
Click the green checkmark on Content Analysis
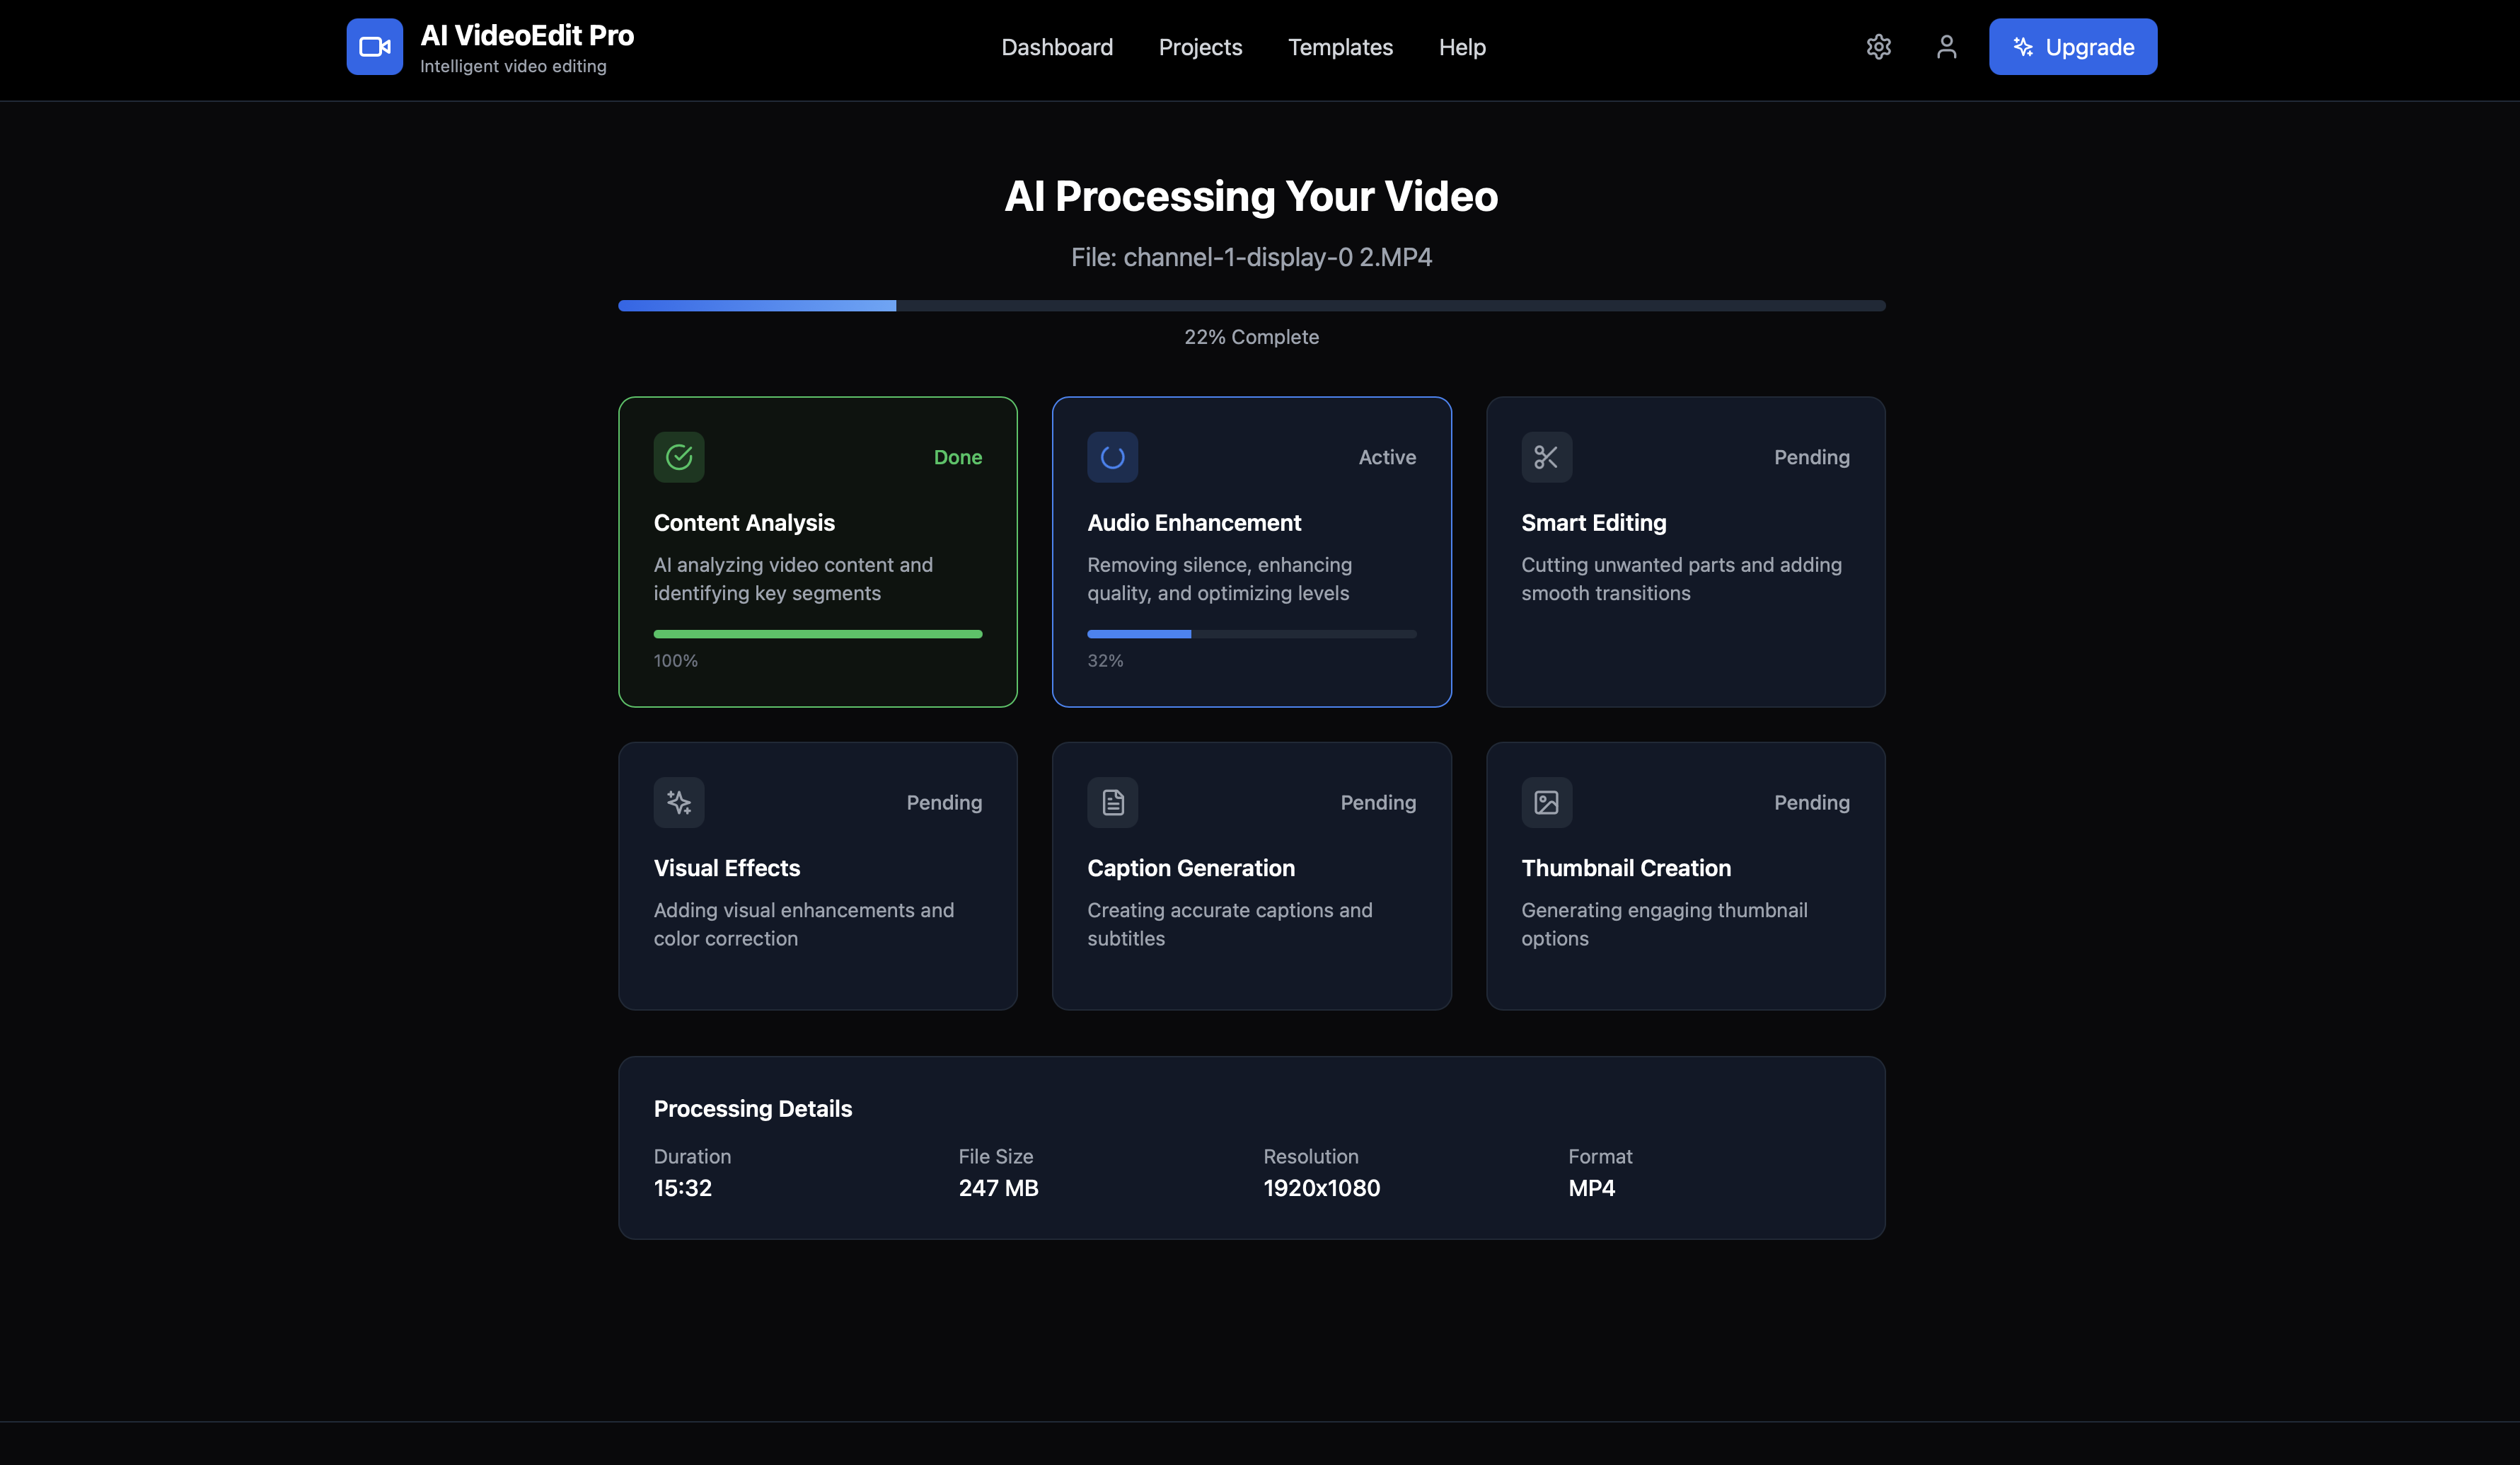[678, 457]
